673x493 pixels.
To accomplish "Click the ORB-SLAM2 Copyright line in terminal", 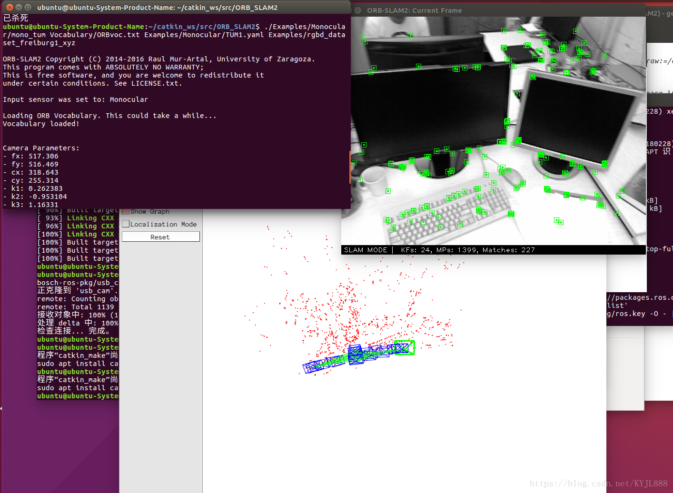I will (x=158, y=59).
